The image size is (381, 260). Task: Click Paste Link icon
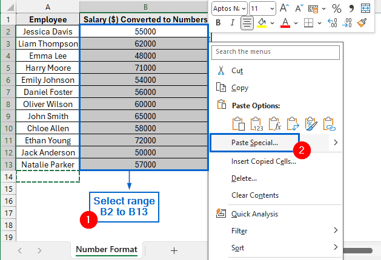330,124
